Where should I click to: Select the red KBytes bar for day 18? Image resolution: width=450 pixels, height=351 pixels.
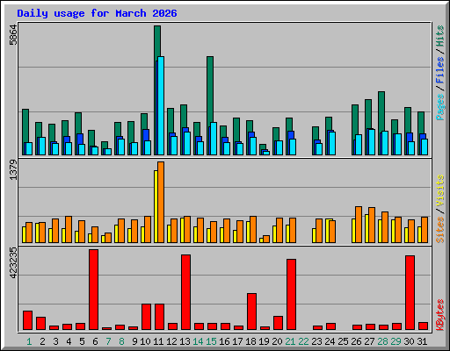coord(251,312)
